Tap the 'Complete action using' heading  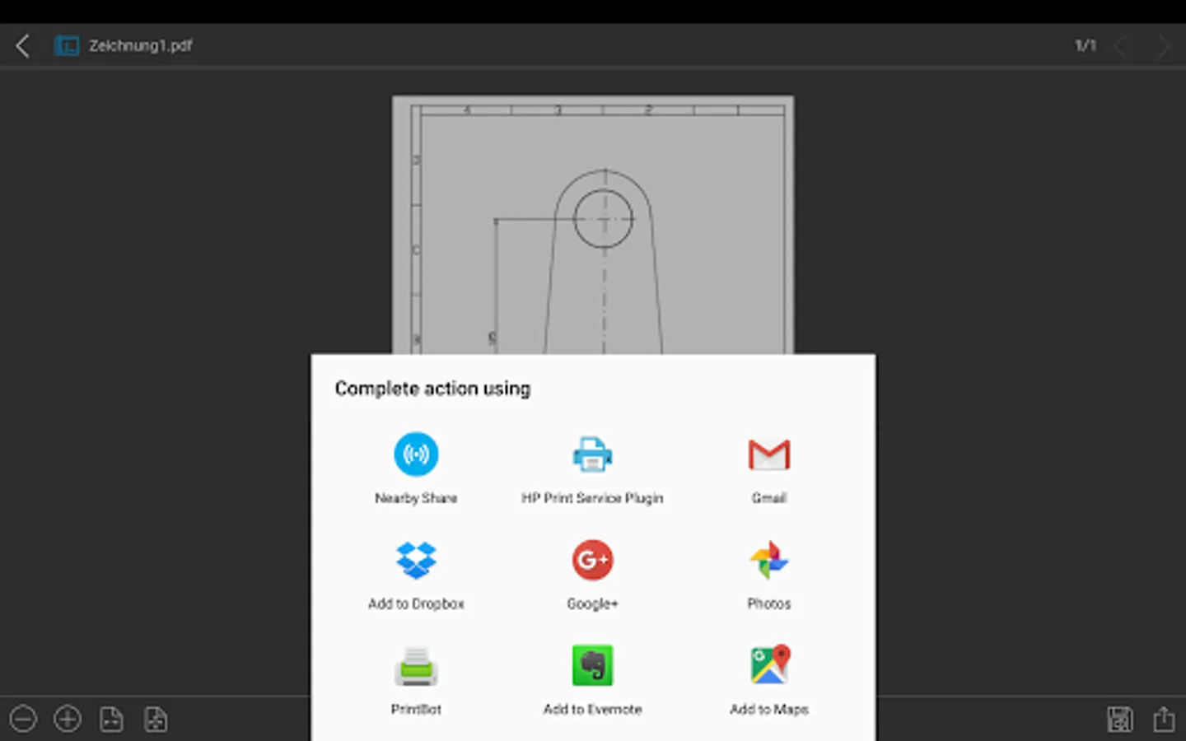tap(432, 389)
